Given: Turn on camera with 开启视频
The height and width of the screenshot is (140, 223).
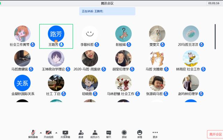Looking at the screenshot, I should [x=49, y=133].
